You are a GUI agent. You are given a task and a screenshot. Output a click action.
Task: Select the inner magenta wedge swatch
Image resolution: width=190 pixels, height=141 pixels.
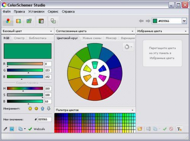(x=103, y=78)
